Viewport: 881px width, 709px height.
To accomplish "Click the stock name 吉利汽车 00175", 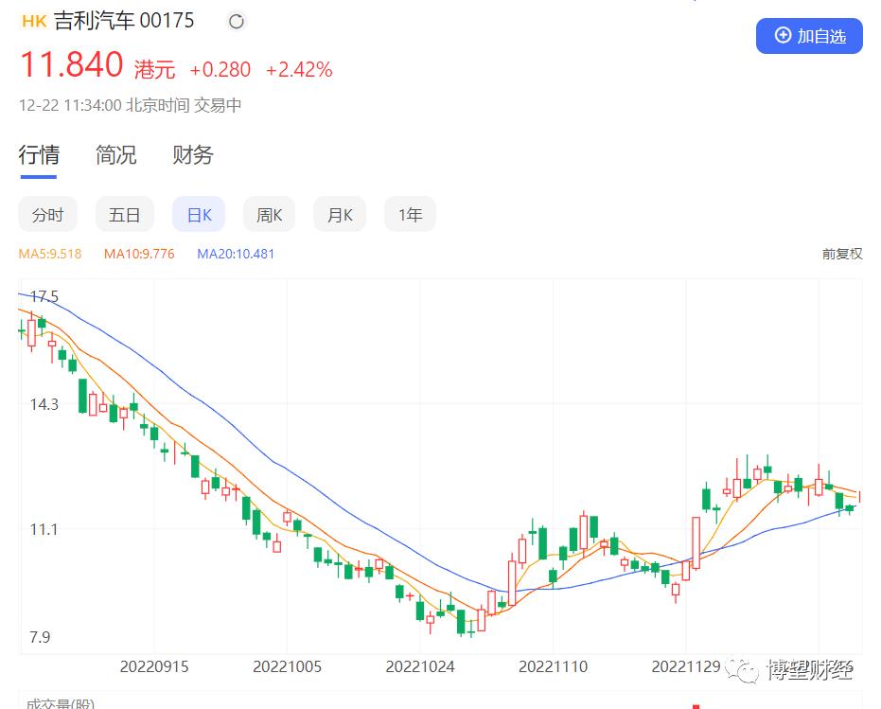I will click(124, 21).
